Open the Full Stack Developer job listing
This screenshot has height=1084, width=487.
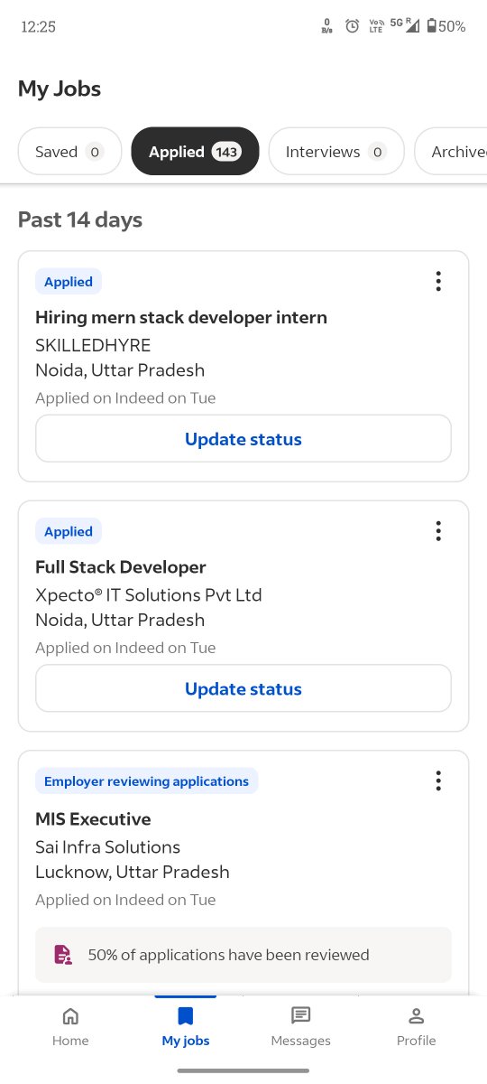pyautogui.click(x=121, y=567)
